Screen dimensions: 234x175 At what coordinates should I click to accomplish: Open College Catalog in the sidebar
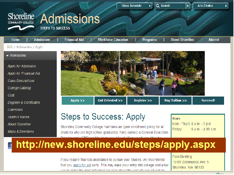(19, 88)
